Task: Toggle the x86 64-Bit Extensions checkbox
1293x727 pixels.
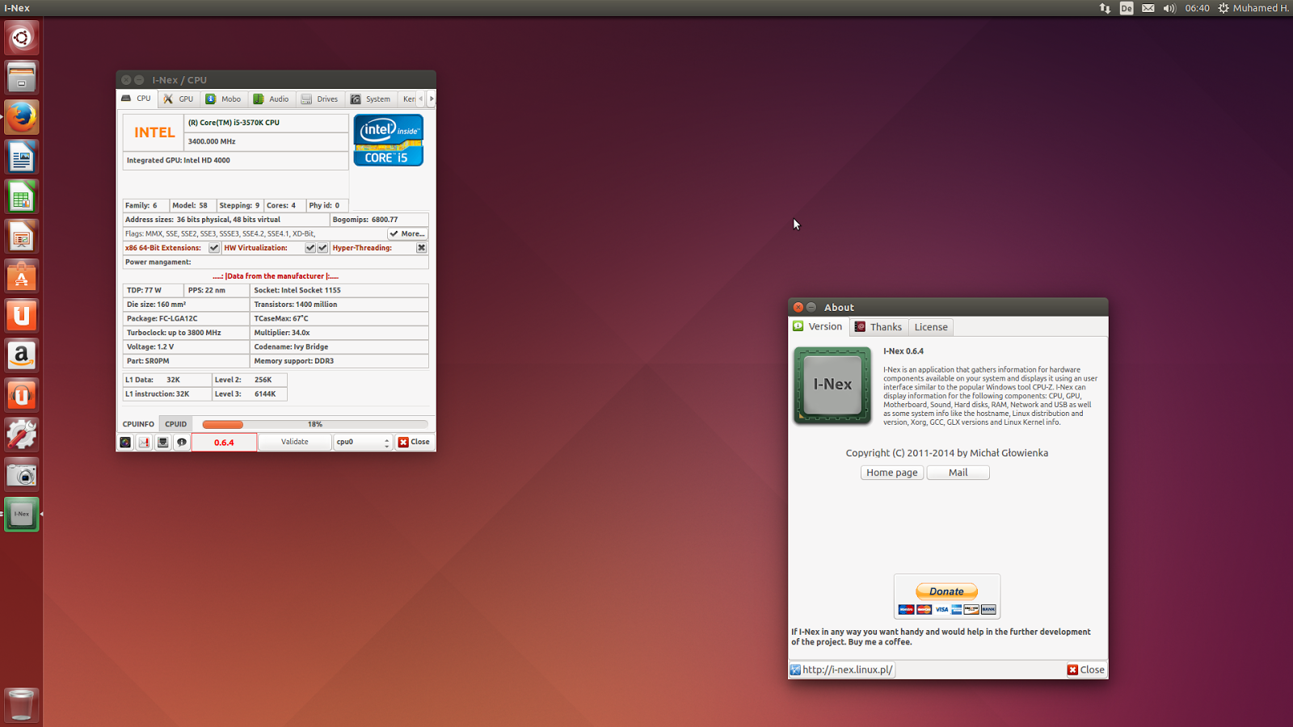Action: coord(214,248)
